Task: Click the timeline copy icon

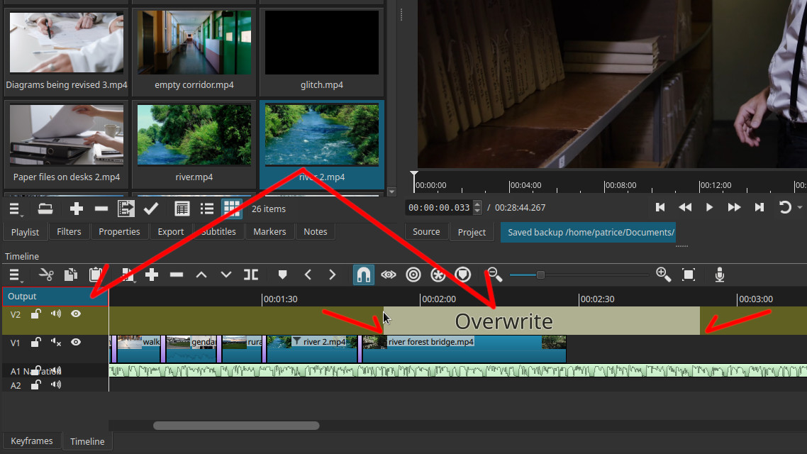Action: click(71, 275)
